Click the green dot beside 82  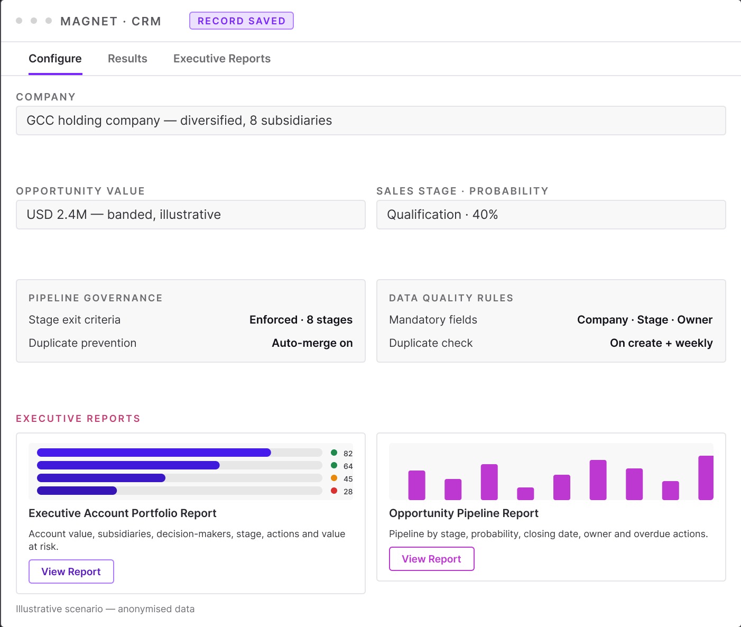pyautogui.click(x=334, y=453)
